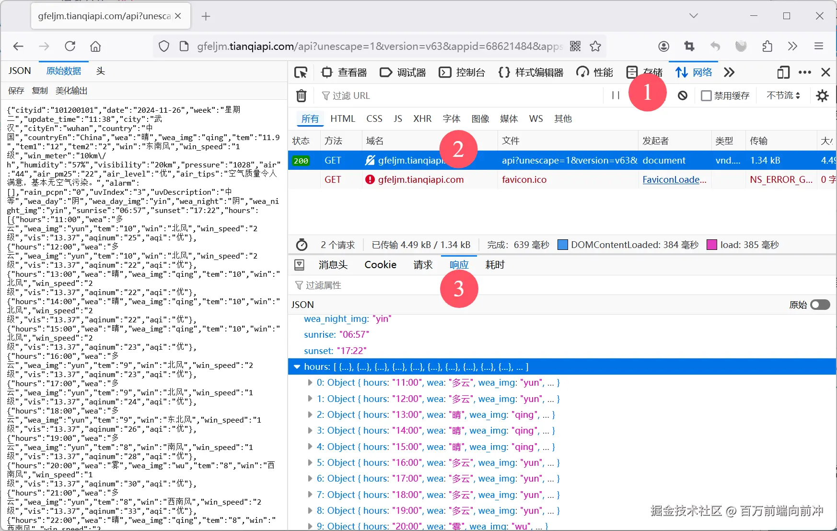Viewport: 837px width, 531px height.
Task: Open DevTools settings via gear icon
Action: [x=822, y=95]
